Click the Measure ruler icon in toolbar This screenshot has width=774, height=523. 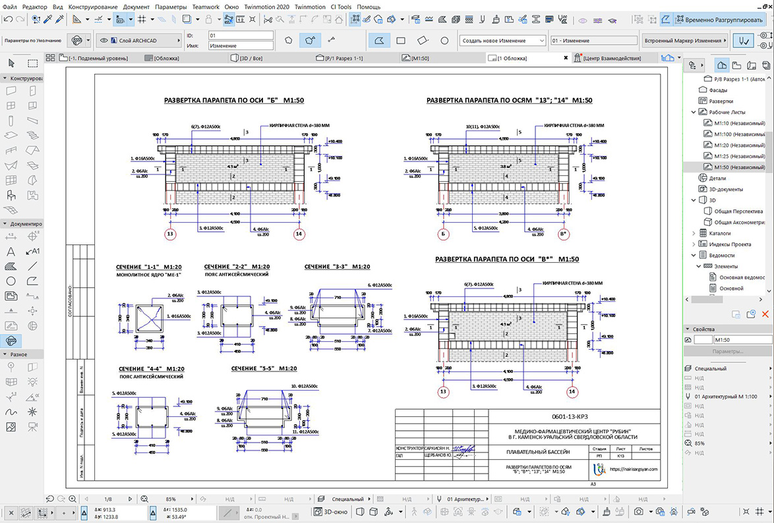241,19
